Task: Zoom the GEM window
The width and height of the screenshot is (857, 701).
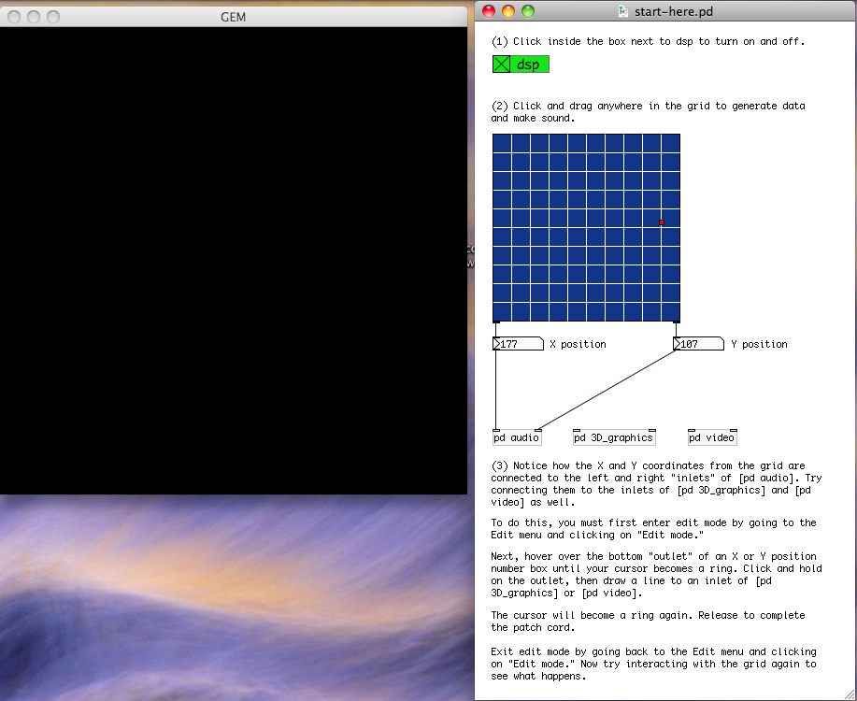Action: point(53,17)
